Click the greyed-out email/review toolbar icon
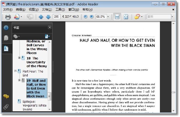 click(x=30, y=17)
